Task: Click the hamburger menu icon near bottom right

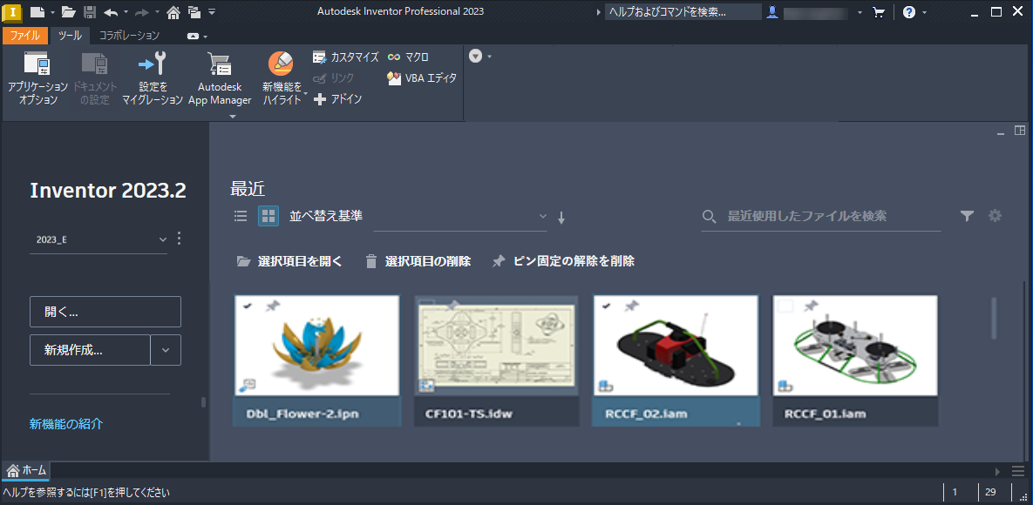Action: [1018, 471]
